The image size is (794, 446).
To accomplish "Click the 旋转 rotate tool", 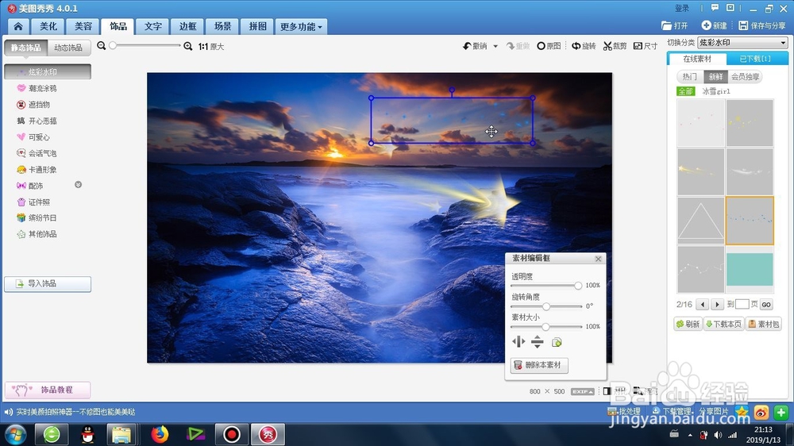I will click(584, 46).
